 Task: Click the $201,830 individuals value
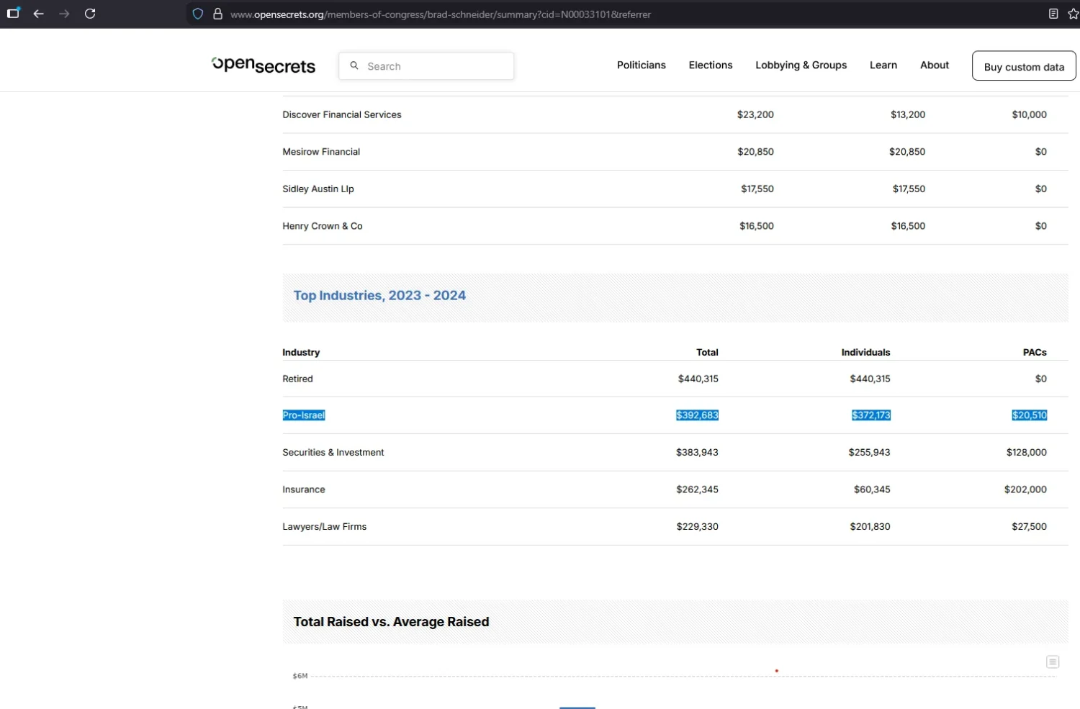tap(870, 527)
